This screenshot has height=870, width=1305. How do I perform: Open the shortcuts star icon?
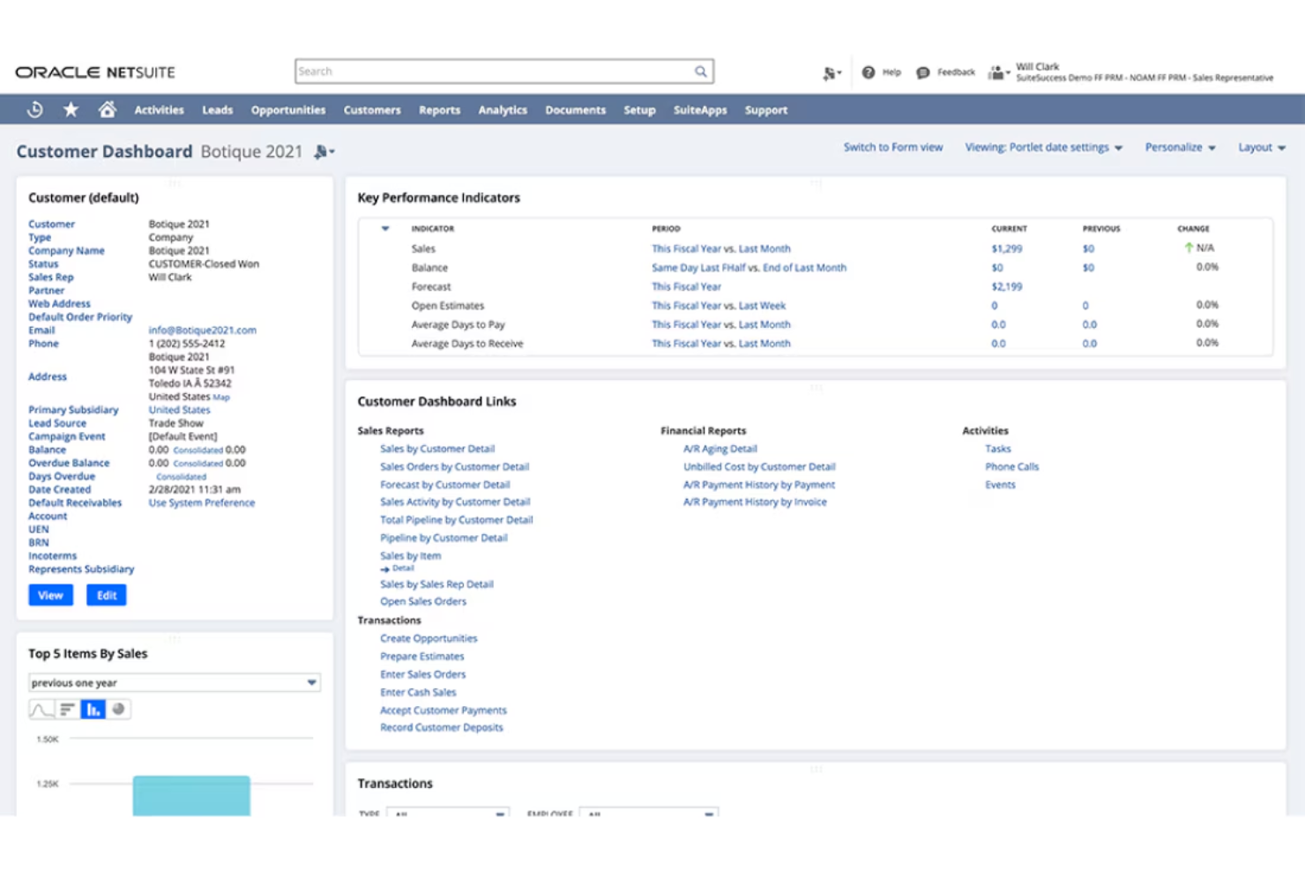[x=71, y=109]
